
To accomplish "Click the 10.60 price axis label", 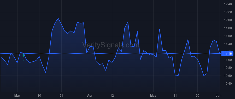I will 228,76.
